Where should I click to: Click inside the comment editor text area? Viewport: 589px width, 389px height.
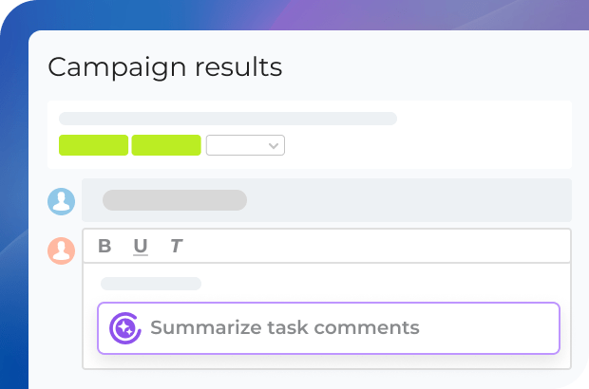380,283
